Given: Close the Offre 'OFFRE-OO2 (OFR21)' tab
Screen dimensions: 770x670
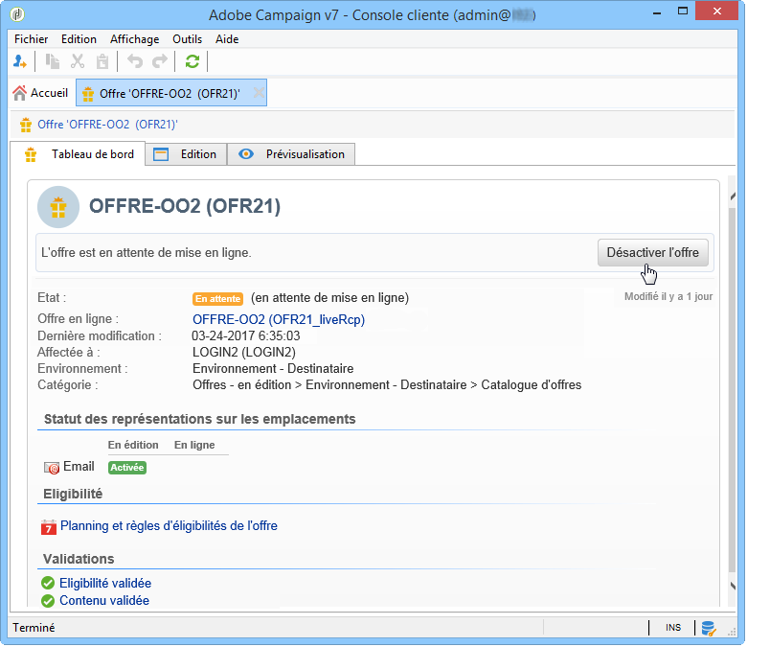Looking at the screenshot, I should (x=259, y=93).
